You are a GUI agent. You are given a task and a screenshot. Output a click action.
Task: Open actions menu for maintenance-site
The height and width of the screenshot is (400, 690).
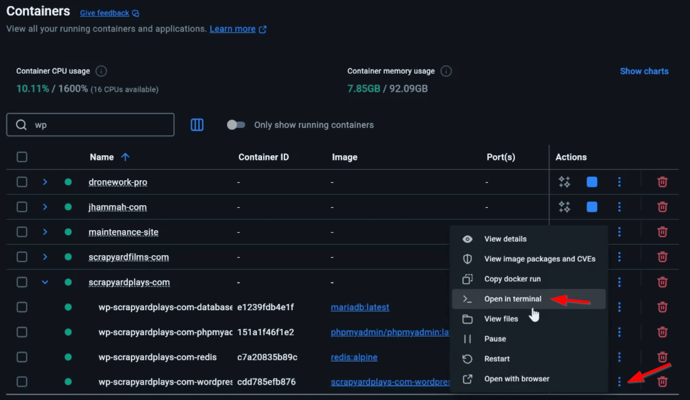619,232
